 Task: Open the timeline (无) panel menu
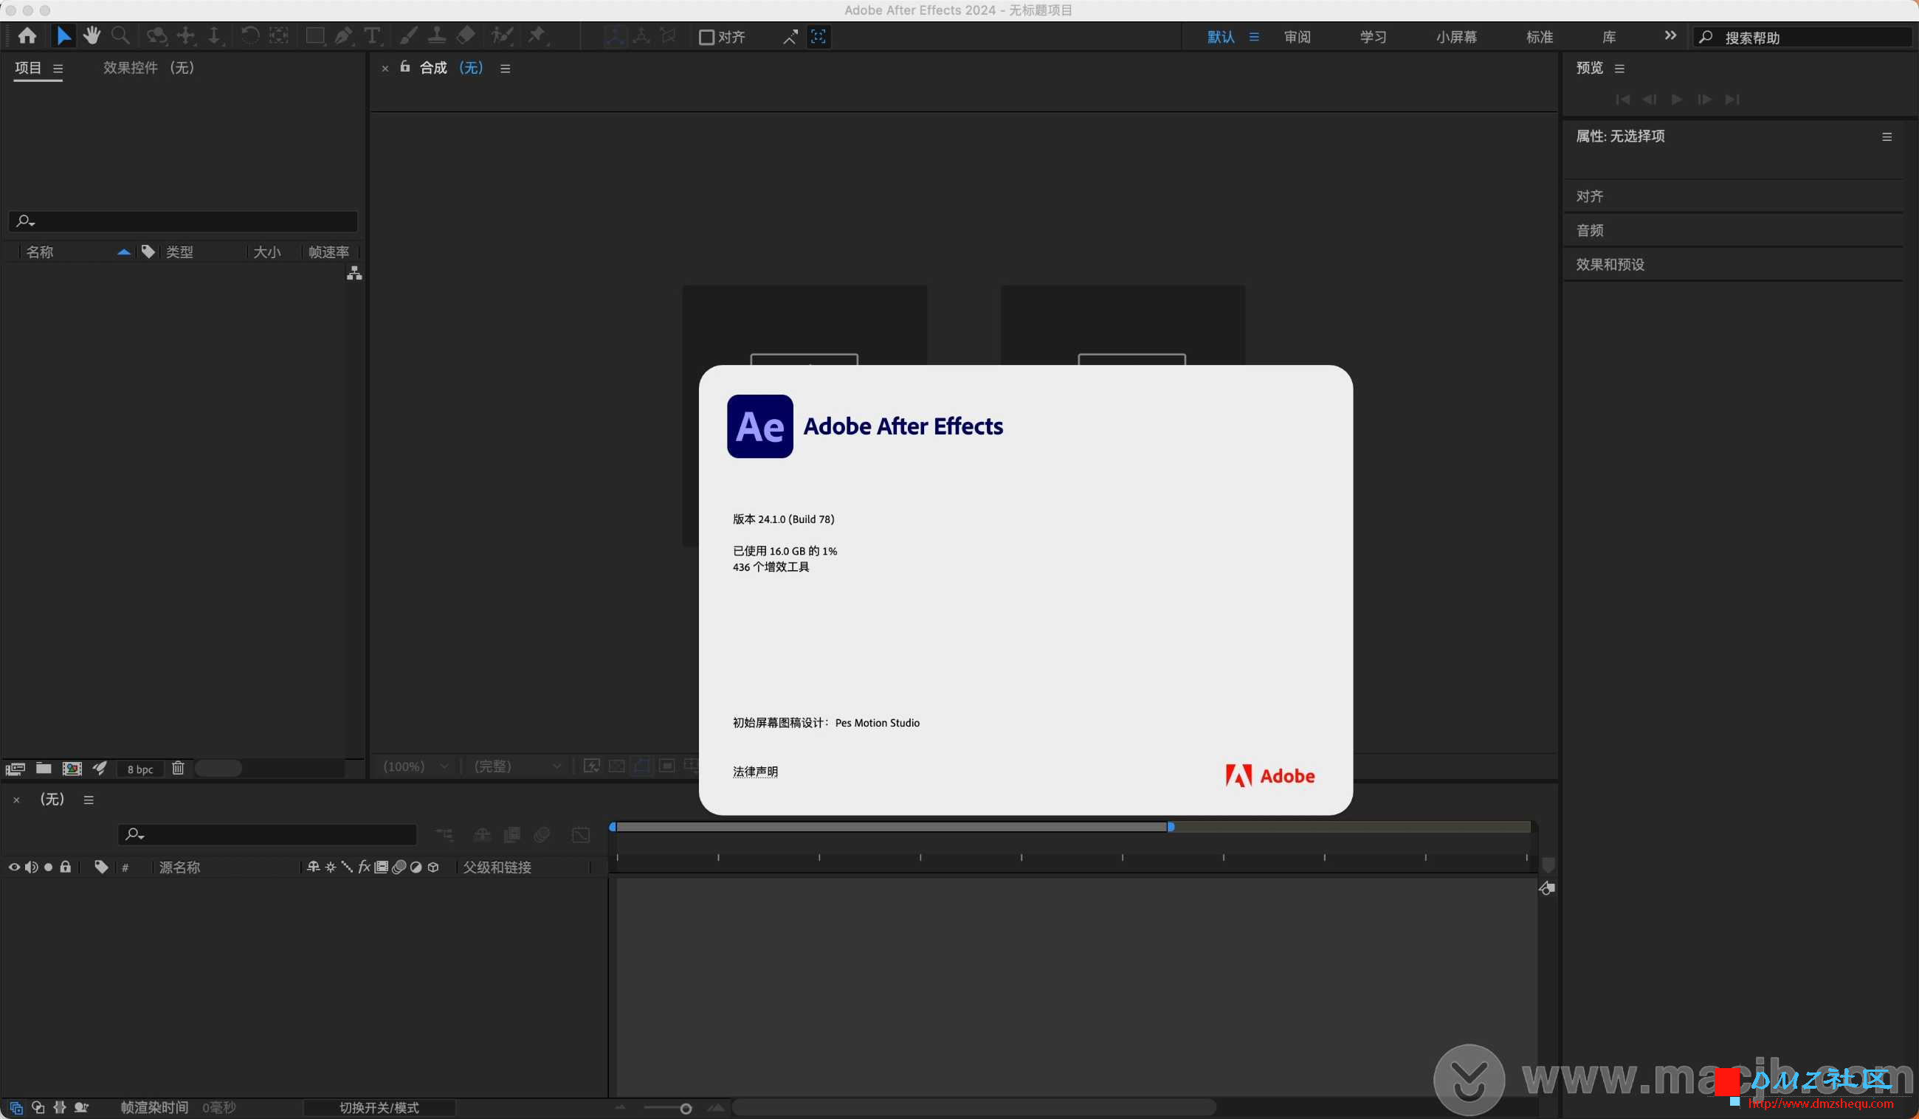(x=89, y=800)
